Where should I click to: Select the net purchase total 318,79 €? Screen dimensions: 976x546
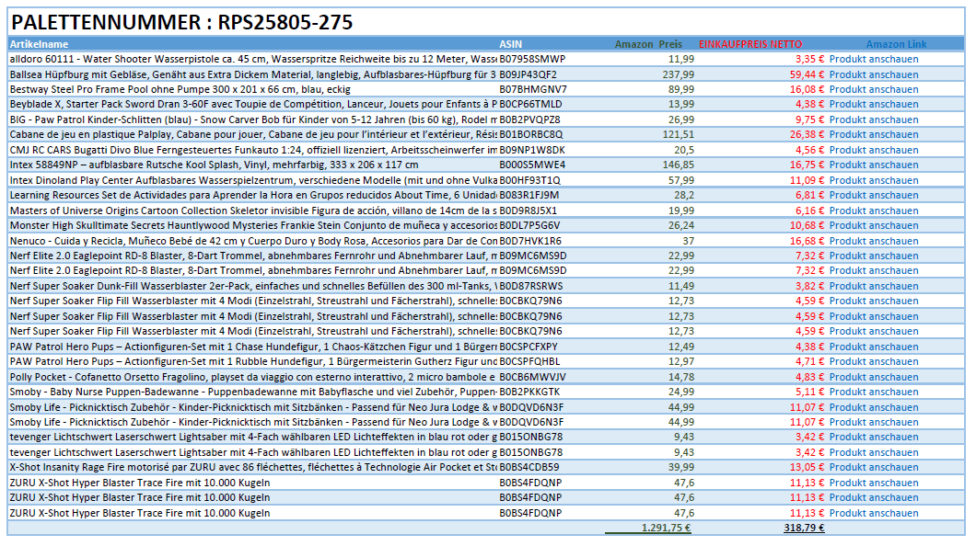click(803, 528)
